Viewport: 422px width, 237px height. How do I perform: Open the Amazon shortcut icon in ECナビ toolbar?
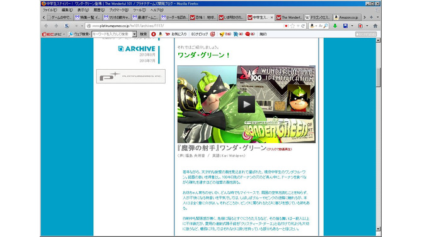click(161, 34)
